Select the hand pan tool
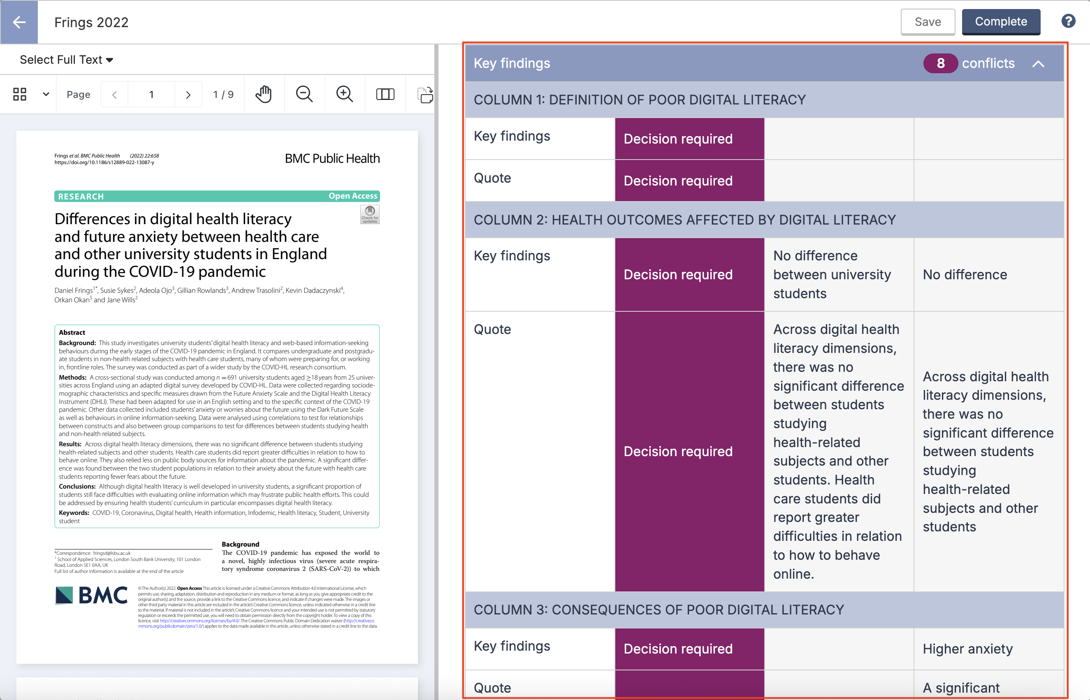This screenshot has height=700, width=1090. click(x=264, y=94)
